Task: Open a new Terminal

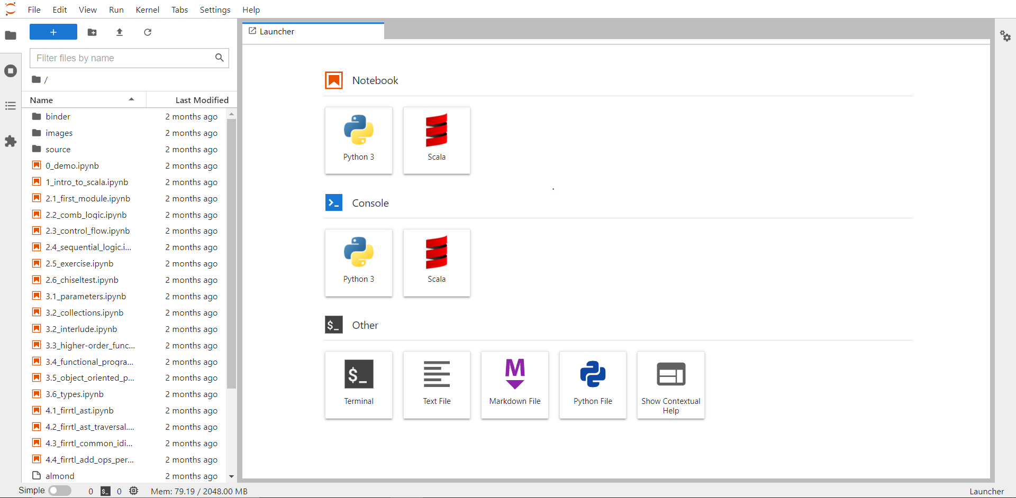Action: point(359,385)
